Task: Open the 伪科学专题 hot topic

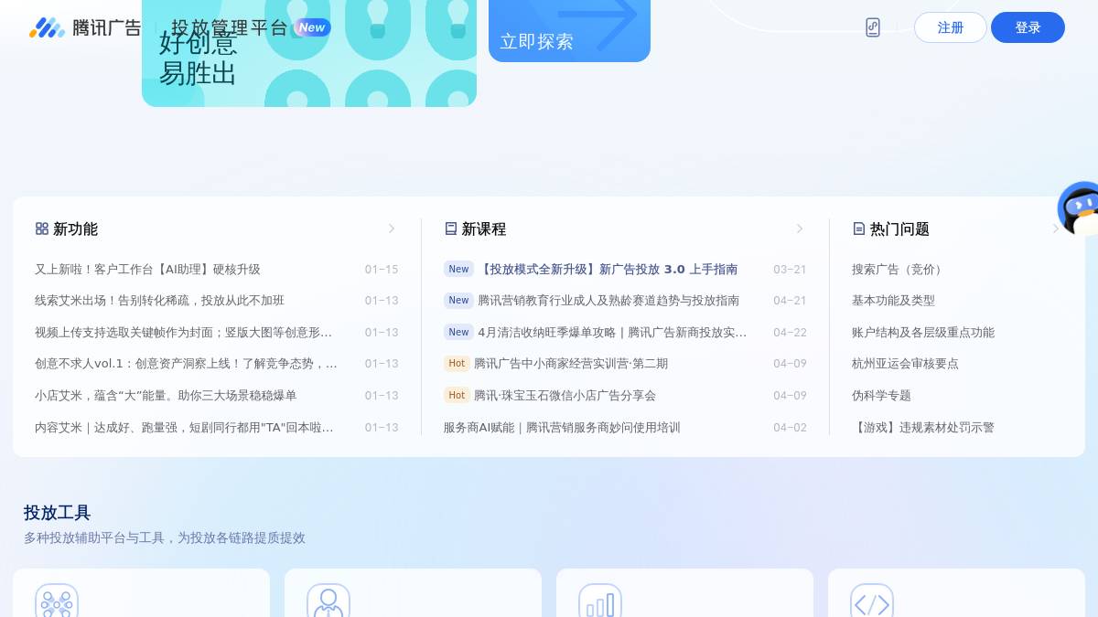Action: point(880,395)
